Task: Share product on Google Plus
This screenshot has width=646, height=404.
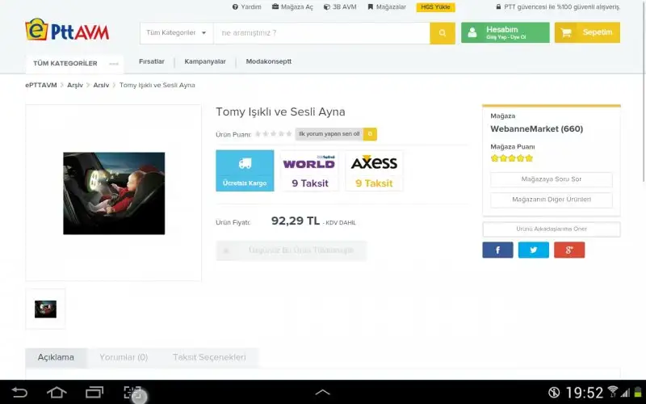Action: [569, 250]
